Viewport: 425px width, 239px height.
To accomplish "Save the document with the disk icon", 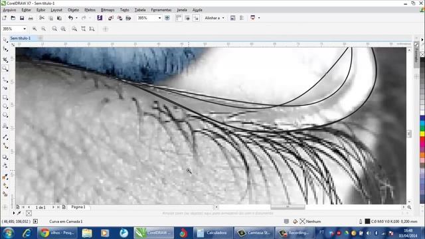I will coord(22,18).
